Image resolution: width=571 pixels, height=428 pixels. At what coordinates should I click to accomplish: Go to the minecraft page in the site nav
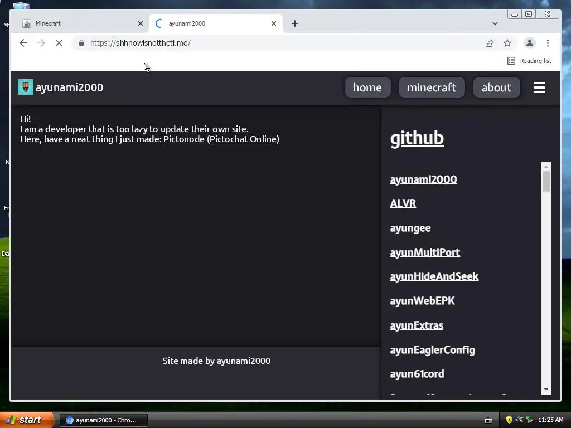pos(432,87)
